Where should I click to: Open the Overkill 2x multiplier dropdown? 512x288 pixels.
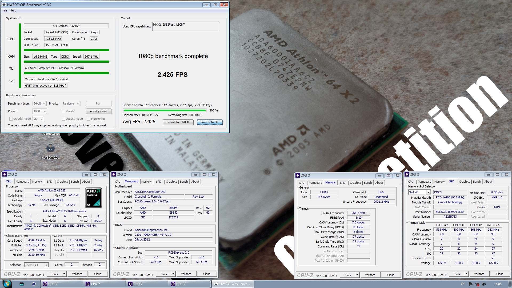point(38,119)
